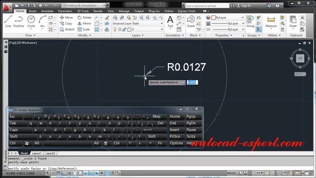Screen dimensions: 316x178
Task: Click the layer lock icon
Action: [x=124, y=30]
